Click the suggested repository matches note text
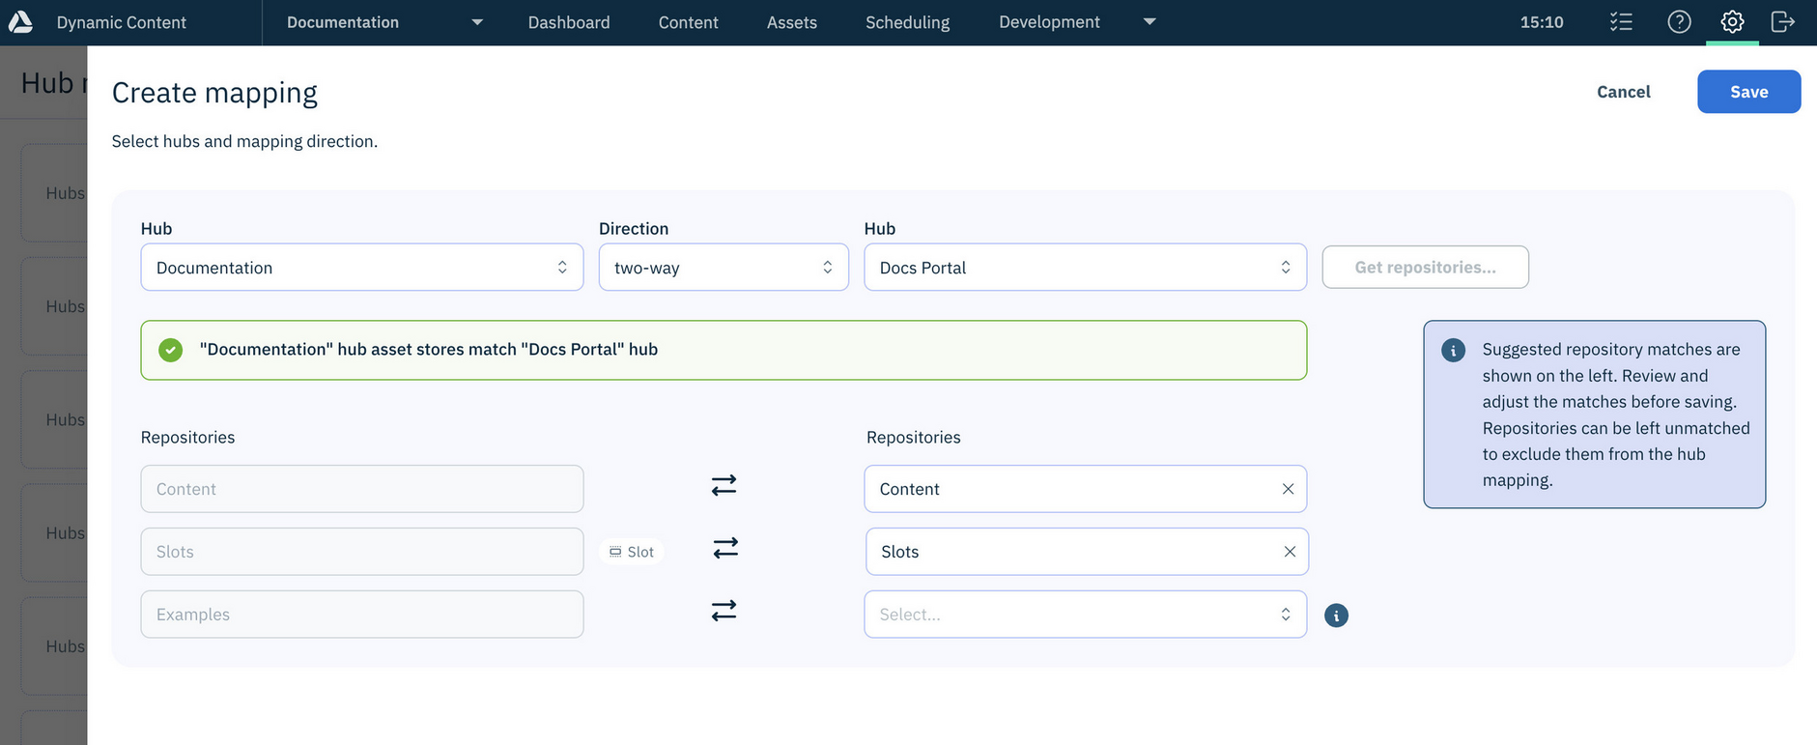Screen dimensions: 1817x745 tap(1616, 415)
